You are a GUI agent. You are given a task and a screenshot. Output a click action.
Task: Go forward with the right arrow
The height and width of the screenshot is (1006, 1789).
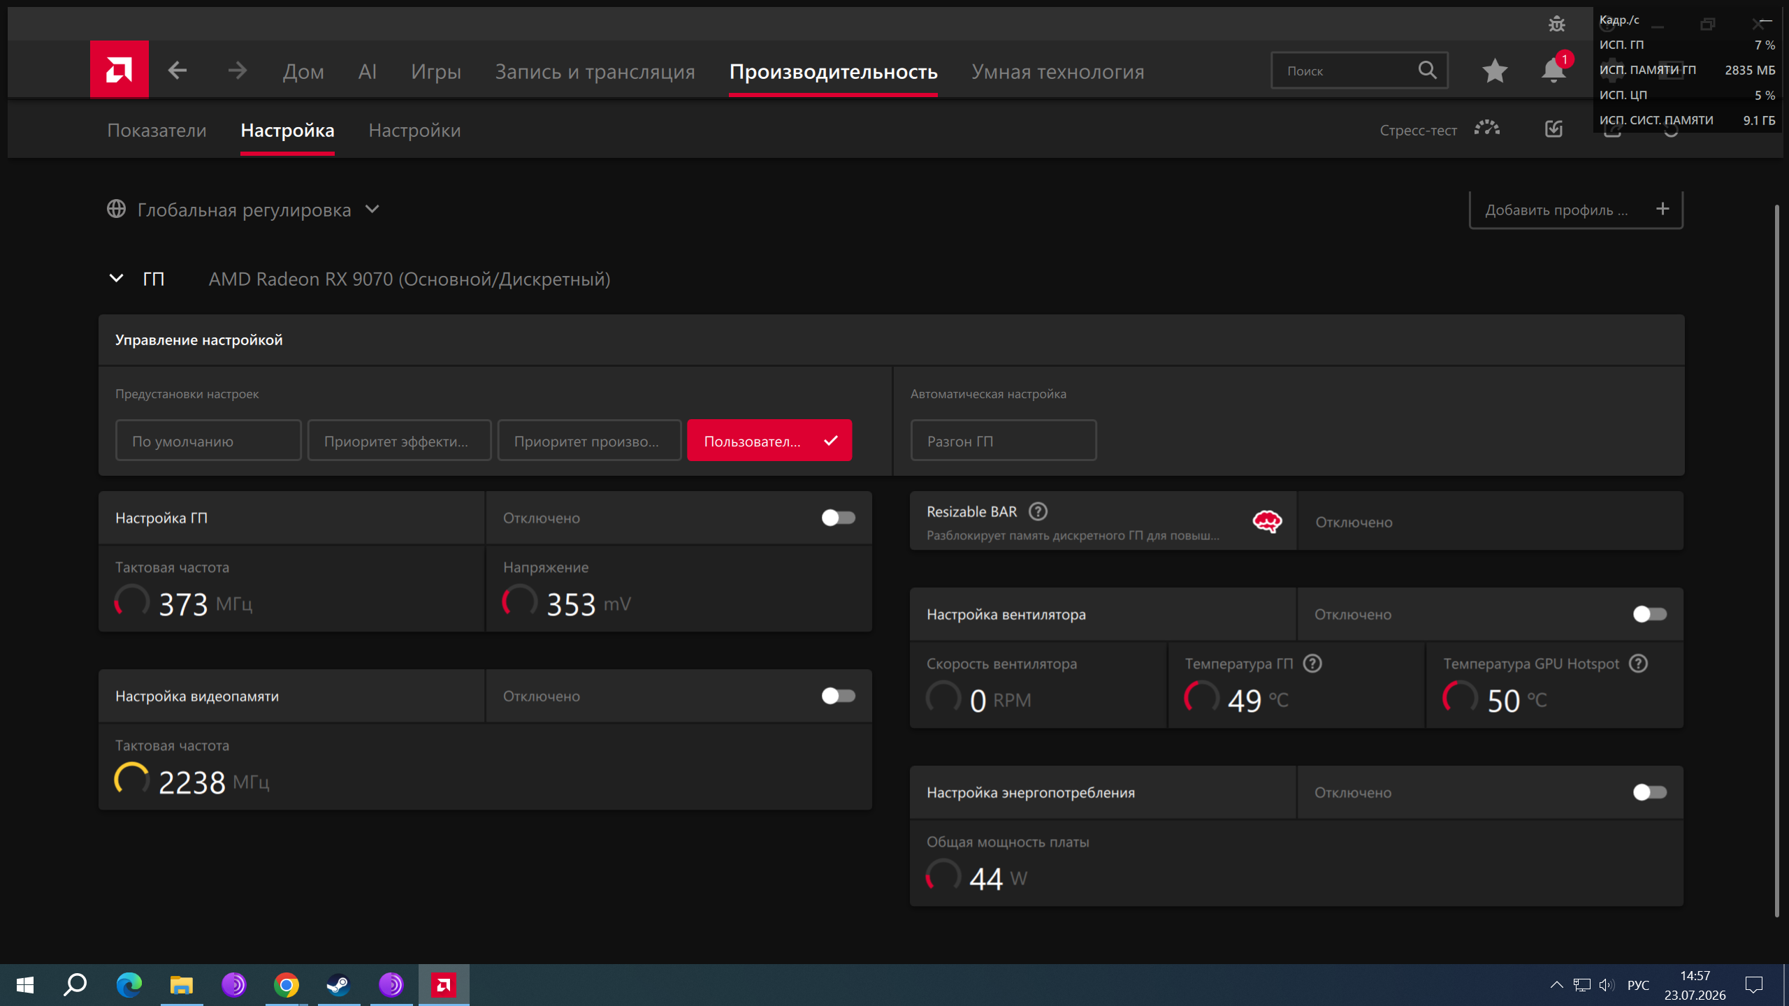[238, 71]
